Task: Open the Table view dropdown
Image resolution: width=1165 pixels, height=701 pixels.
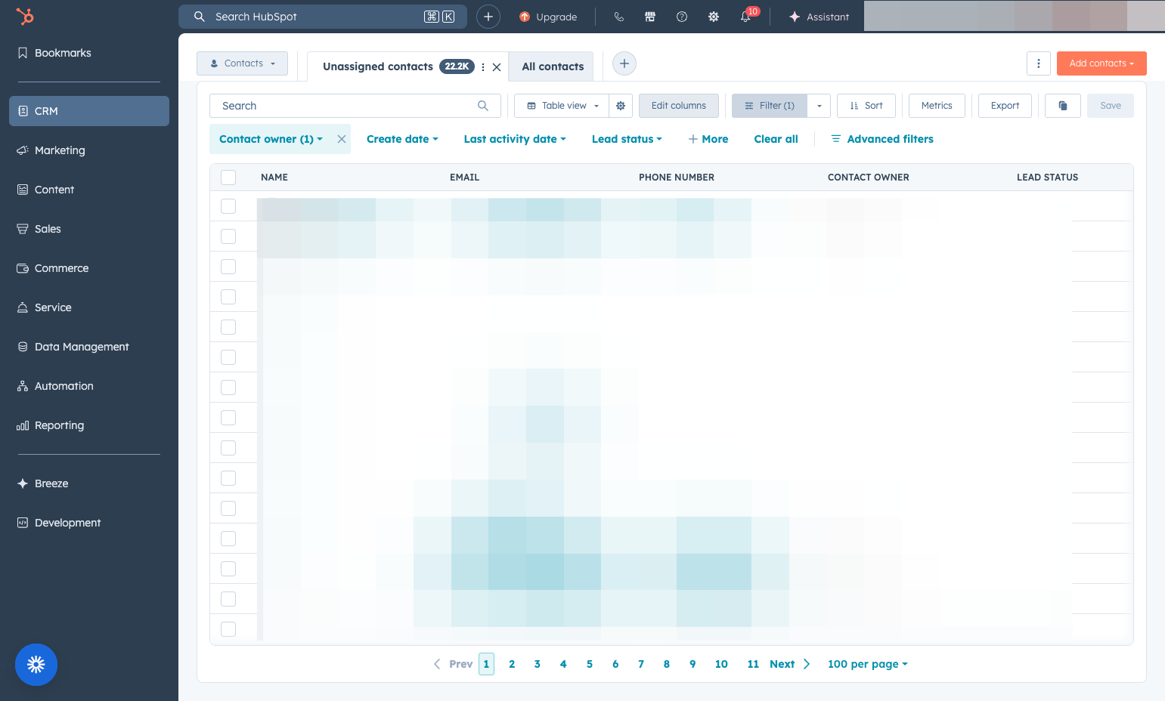Action: (562, 106)
